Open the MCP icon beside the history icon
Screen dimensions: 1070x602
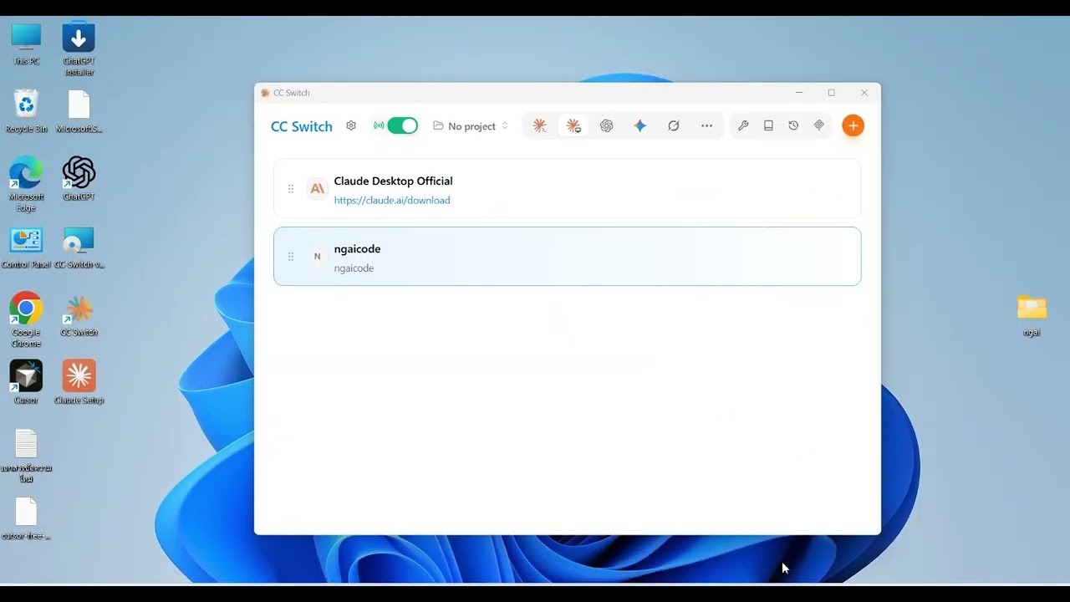tap(819, 125)
